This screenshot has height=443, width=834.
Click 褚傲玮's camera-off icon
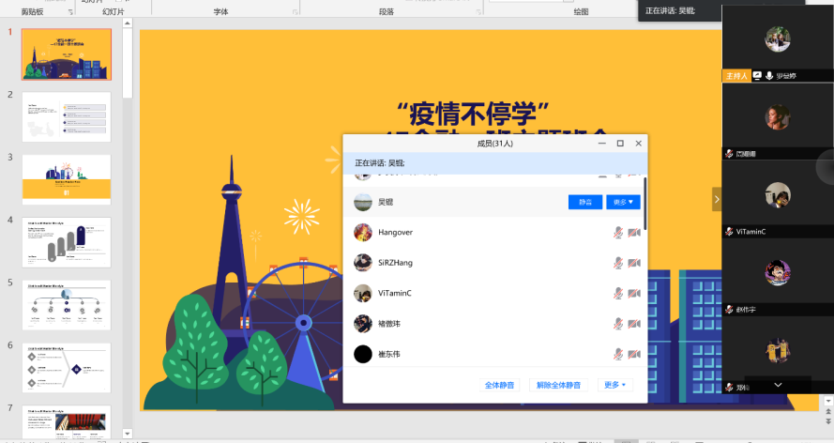(633, 324)
